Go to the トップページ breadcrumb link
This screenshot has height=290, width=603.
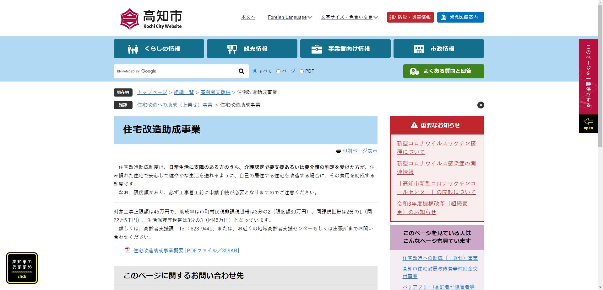[152, 92]
